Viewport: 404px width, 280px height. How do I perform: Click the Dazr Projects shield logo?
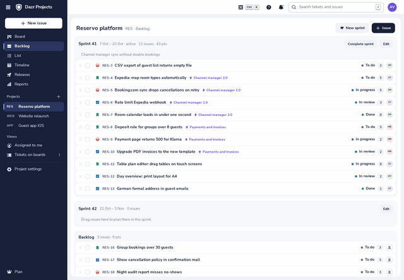pyautogui.click(x=18, y=7)
